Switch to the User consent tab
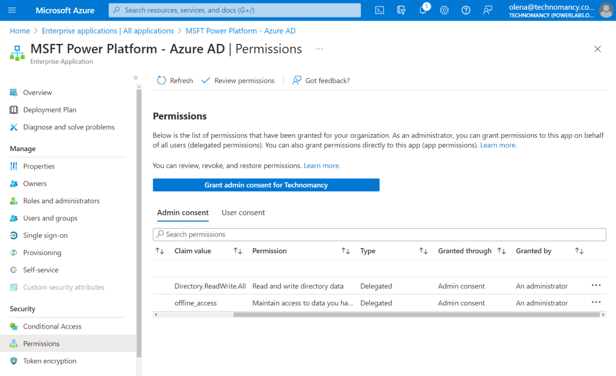This screenshot has height=376, width=616. tap(243, 212)
